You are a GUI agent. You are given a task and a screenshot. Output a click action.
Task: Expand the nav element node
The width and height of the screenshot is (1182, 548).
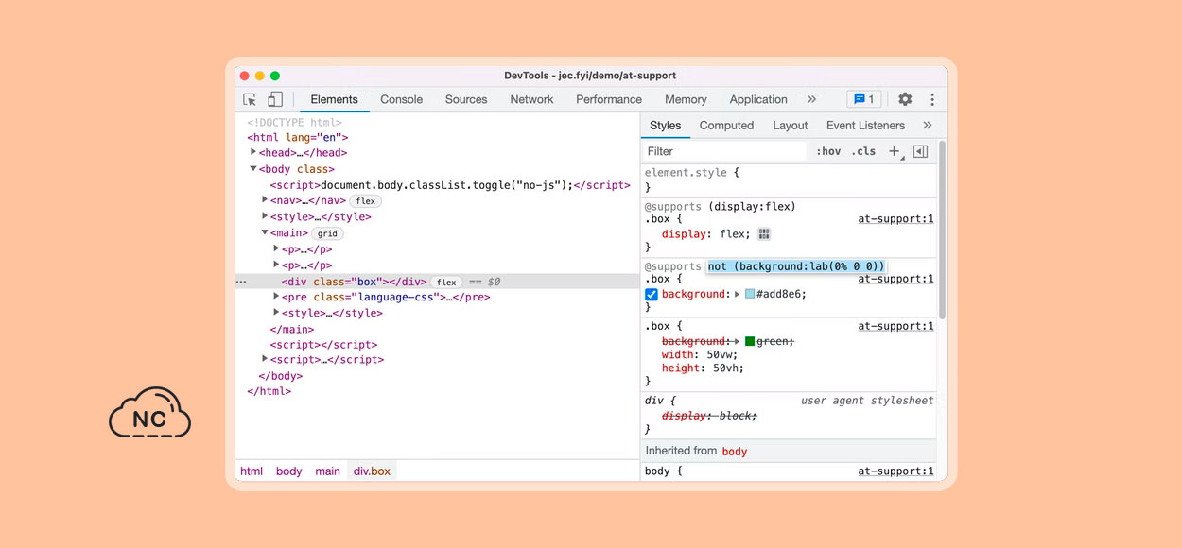tap(265, 200)
